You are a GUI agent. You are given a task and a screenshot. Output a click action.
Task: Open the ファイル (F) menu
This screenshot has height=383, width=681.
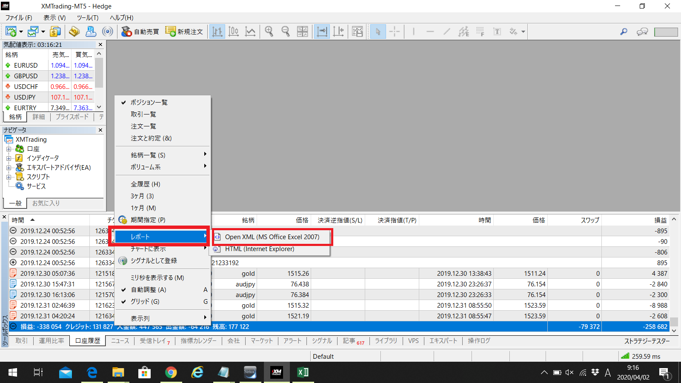coord(18,18)
